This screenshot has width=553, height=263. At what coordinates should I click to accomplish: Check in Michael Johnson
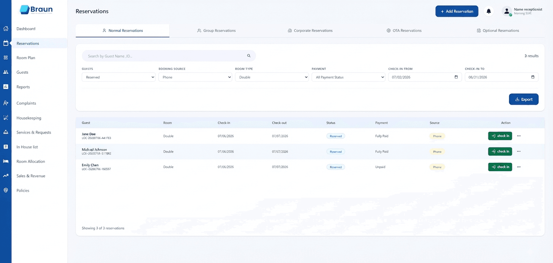[x=500, y=151]
